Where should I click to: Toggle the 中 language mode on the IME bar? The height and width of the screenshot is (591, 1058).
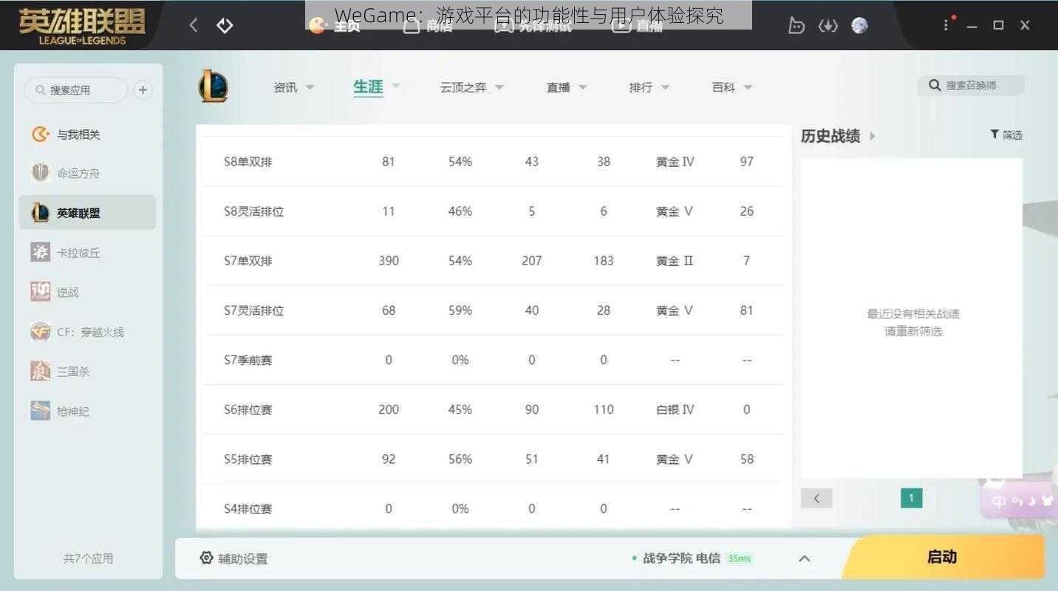pyautogui.click(x=999, y=502)
